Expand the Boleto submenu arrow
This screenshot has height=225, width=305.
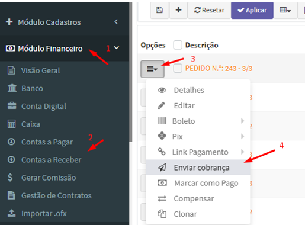click(x=243, y=121)
